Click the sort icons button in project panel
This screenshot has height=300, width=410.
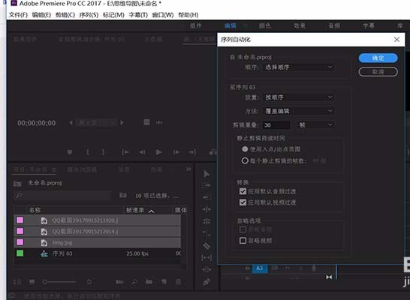pos(89,282)
